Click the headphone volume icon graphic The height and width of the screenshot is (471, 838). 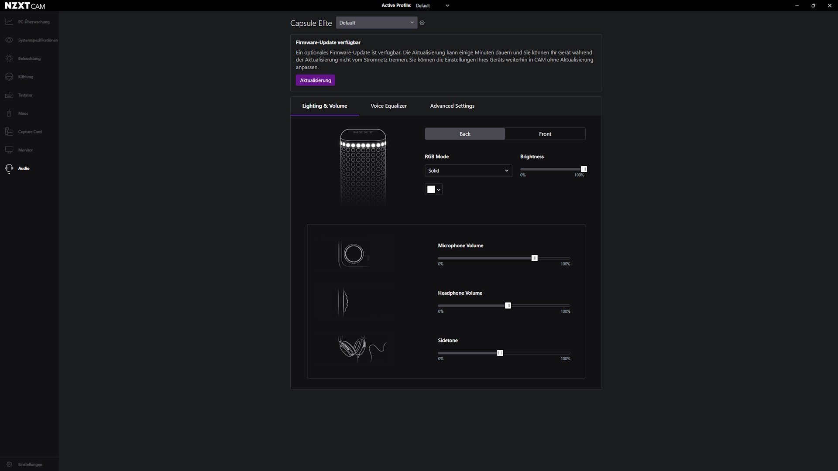coord(344,301)
